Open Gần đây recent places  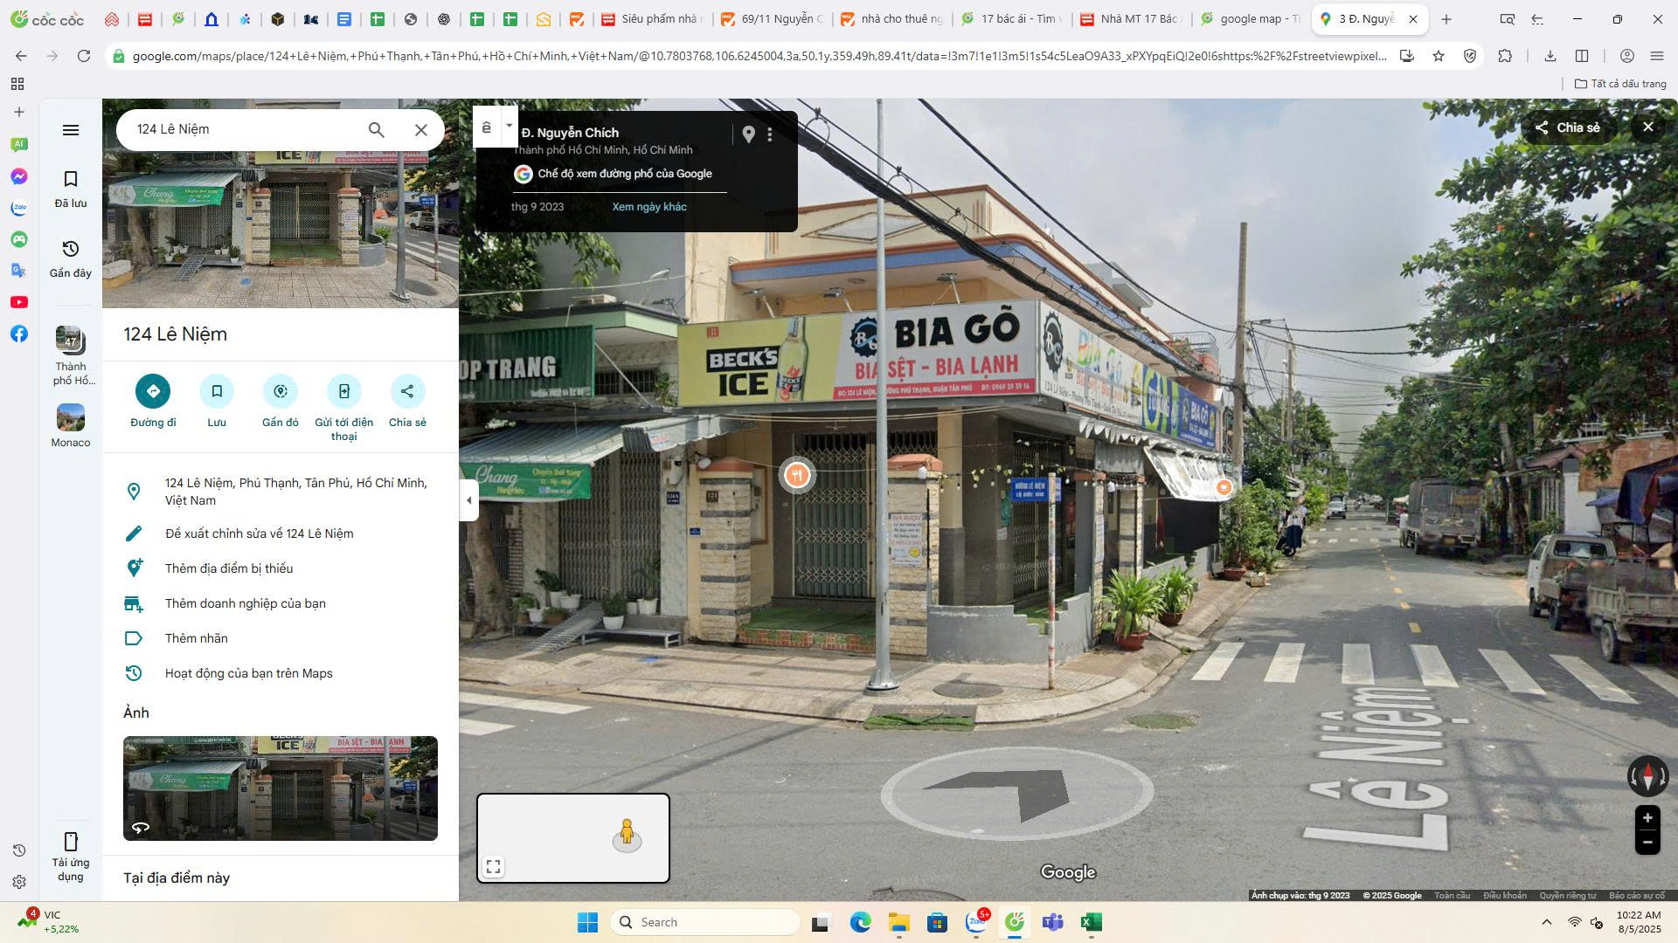71,258
